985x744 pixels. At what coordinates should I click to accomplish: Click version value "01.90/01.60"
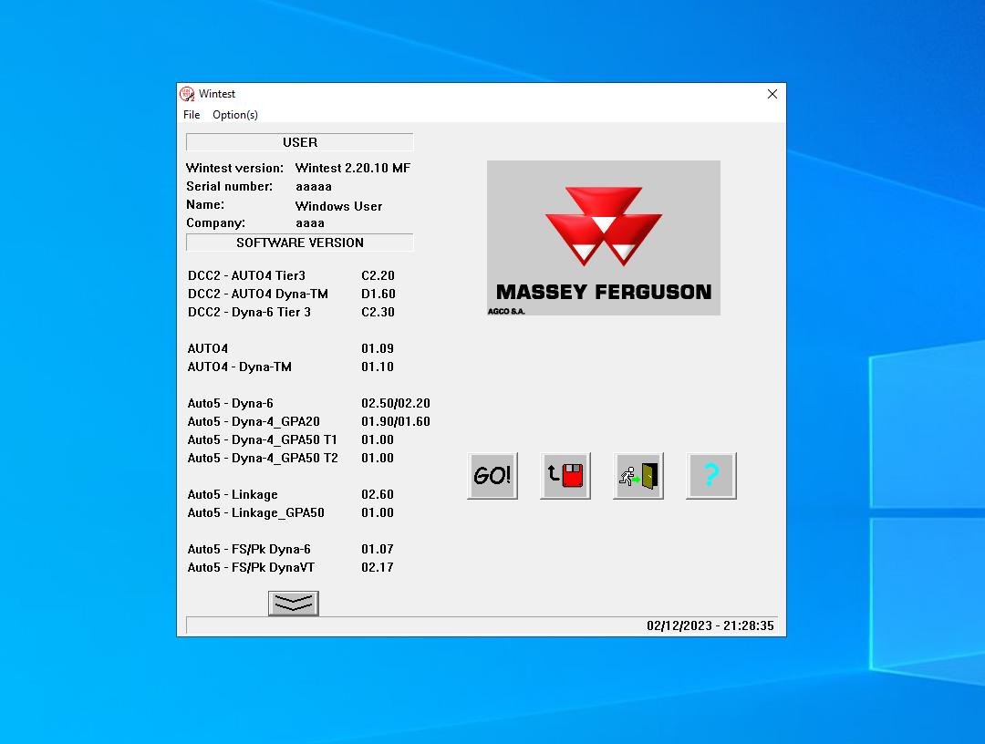pos(396,421)
